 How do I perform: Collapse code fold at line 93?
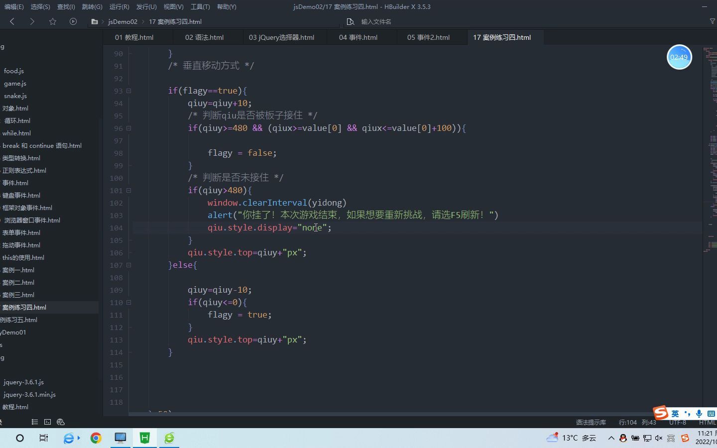[128, 91]
